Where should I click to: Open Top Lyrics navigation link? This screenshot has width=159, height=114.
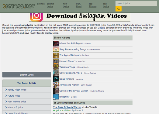(x=106, y=5)
